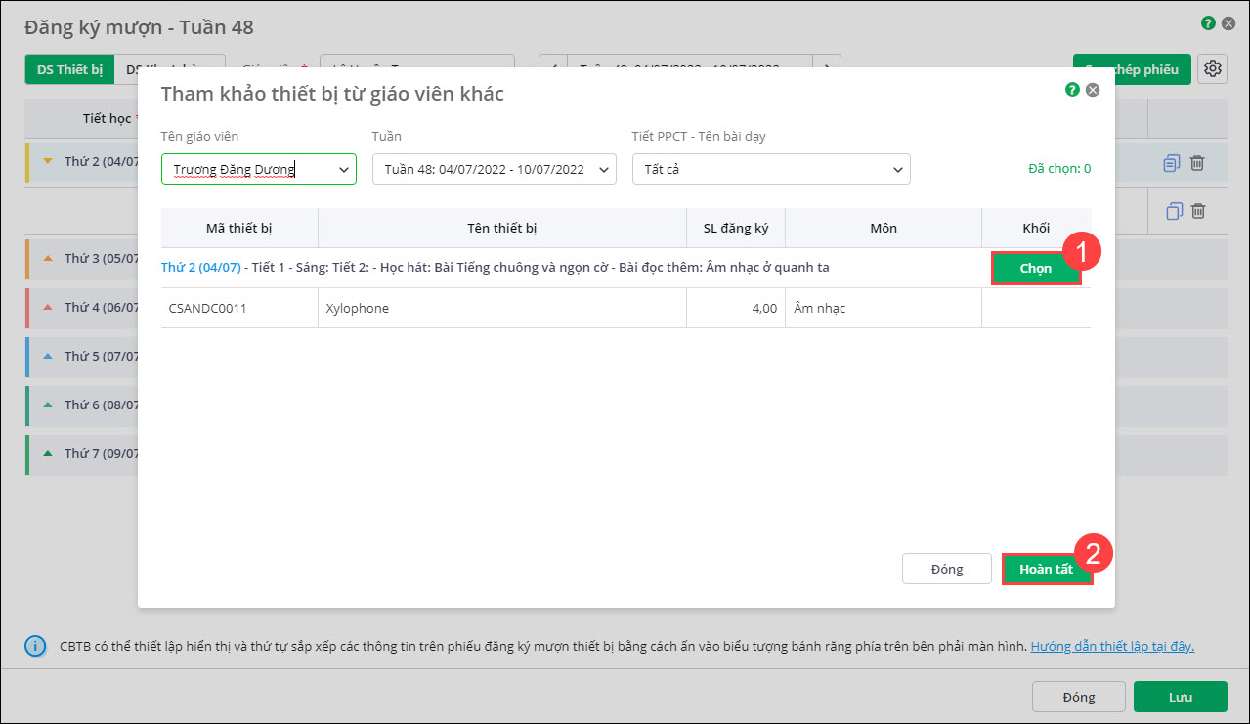Screen dimensions: 1250x724
Task: Open the gear settings icon
Action: pyautogui.click(x=1213, y=69)
